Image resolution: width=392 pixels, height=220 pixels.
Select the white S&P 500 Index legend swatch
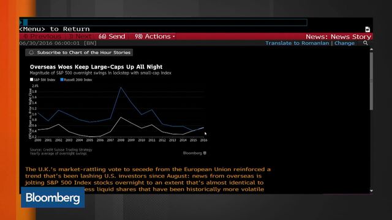click(31, 79)
